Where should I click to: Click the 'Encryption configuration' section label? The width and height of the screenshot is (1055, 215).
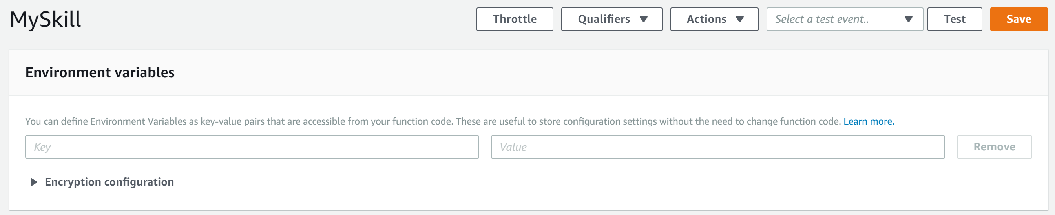pyautogui.click(x=110, y=182)
